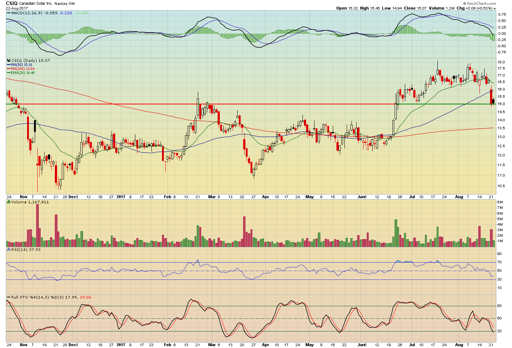
Task: Click the 10 RSI axis label
Action: (499, 288)
